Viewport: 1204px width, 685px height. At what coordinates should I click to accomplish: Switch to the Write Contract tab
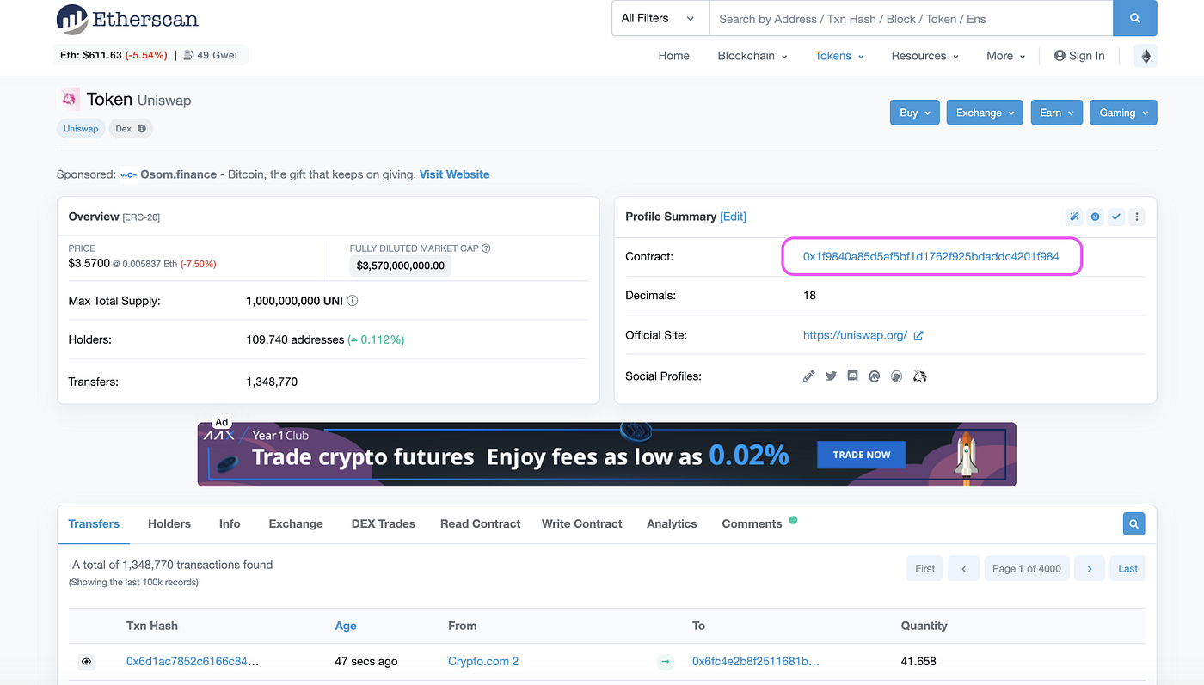pyautogui.click(x=582, y=523)
